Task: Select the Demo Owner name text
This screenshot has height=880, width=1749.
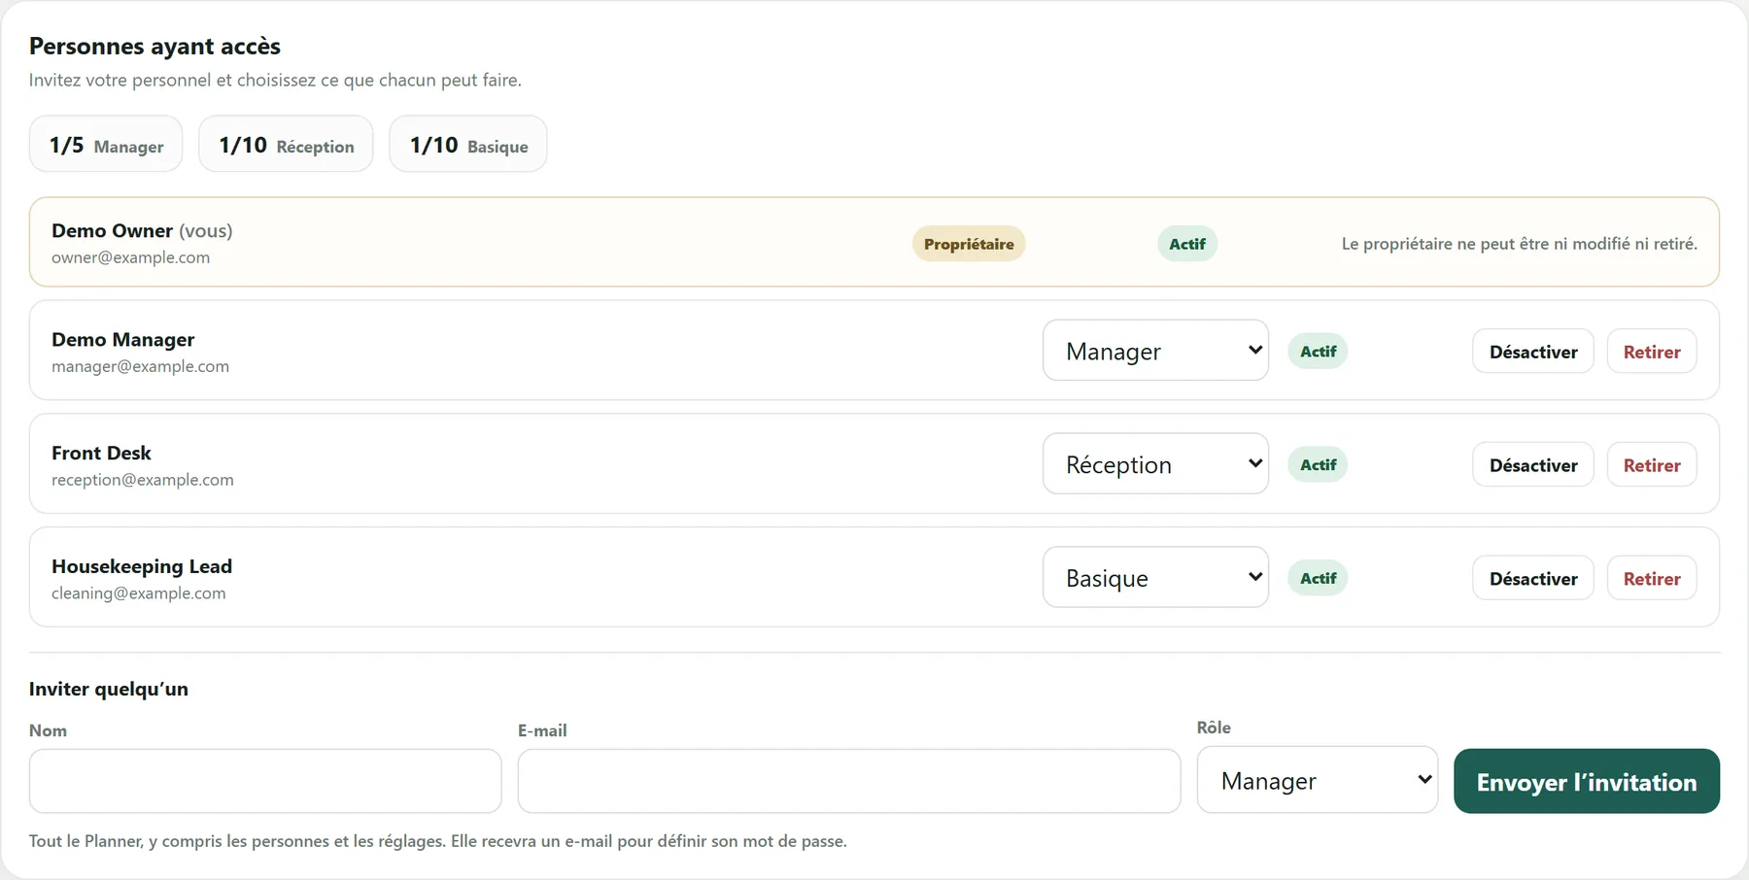Action: point(113,231)
